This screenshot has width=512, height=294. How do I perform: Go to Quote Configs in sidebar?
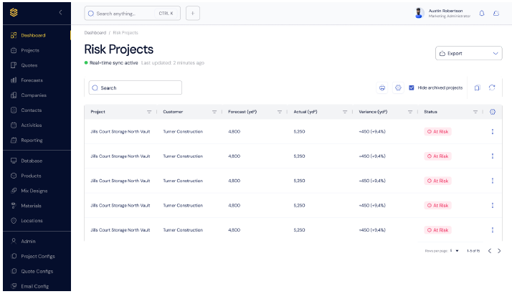(x=37, y=271)
